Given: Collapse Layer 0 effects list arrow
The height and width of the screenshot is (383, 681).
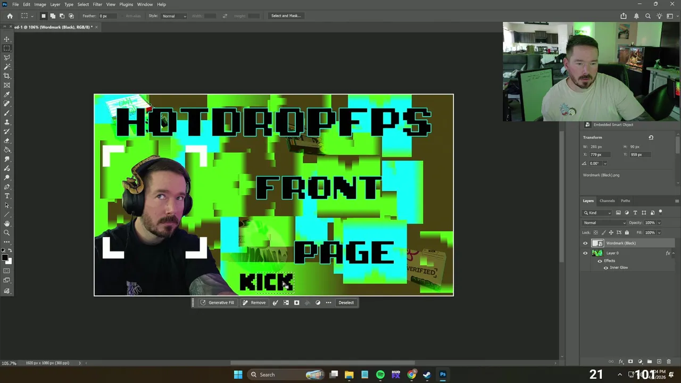Looking at the screenshot, I should point(673,253).
